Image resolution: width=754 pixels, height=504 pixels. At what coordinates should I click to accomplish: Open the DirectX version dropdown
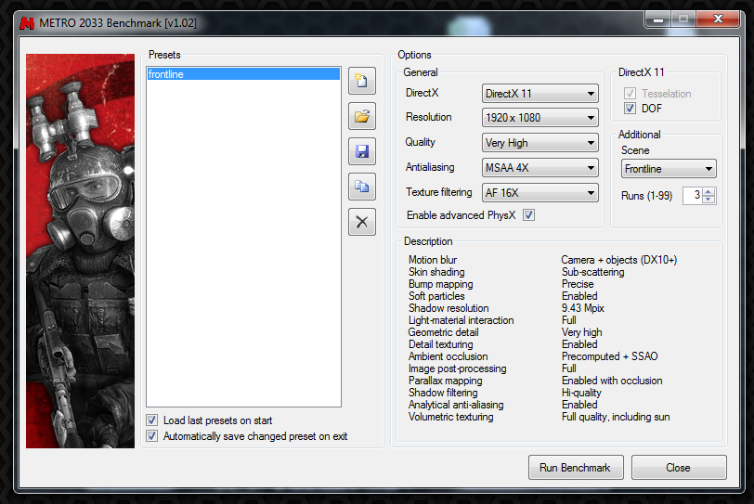click(540, 93)
